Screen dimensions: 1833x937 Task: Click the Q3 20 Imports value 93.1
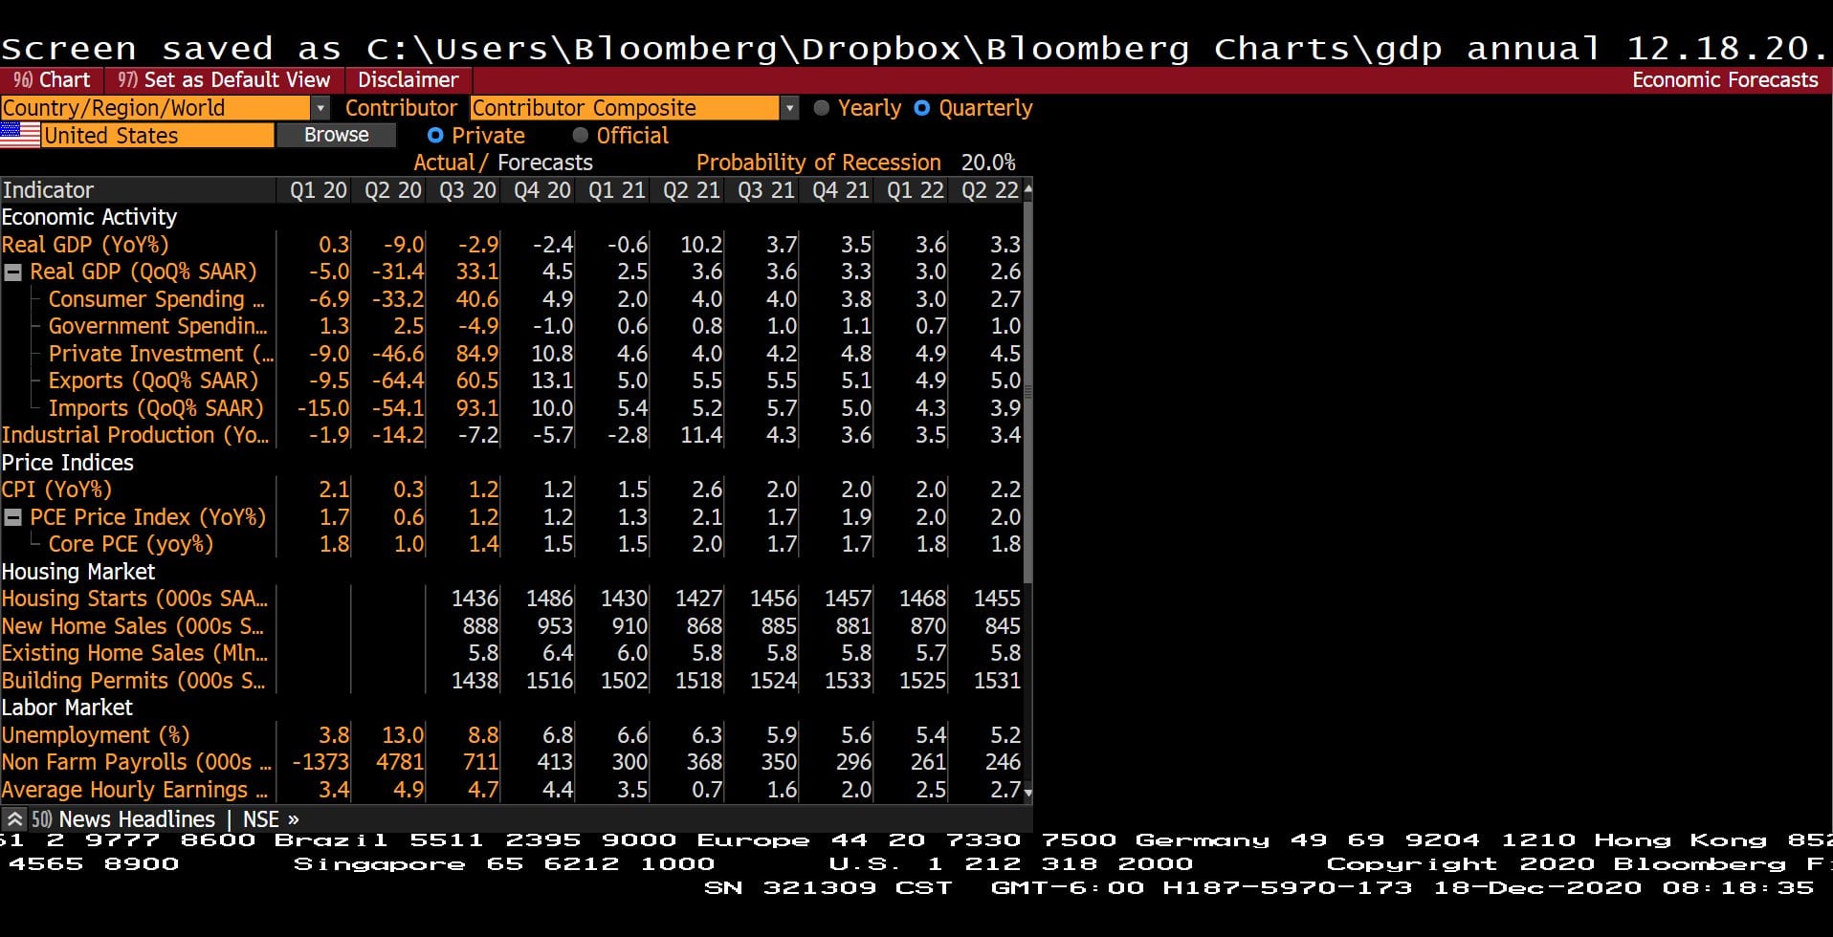(x=477, y=408)
